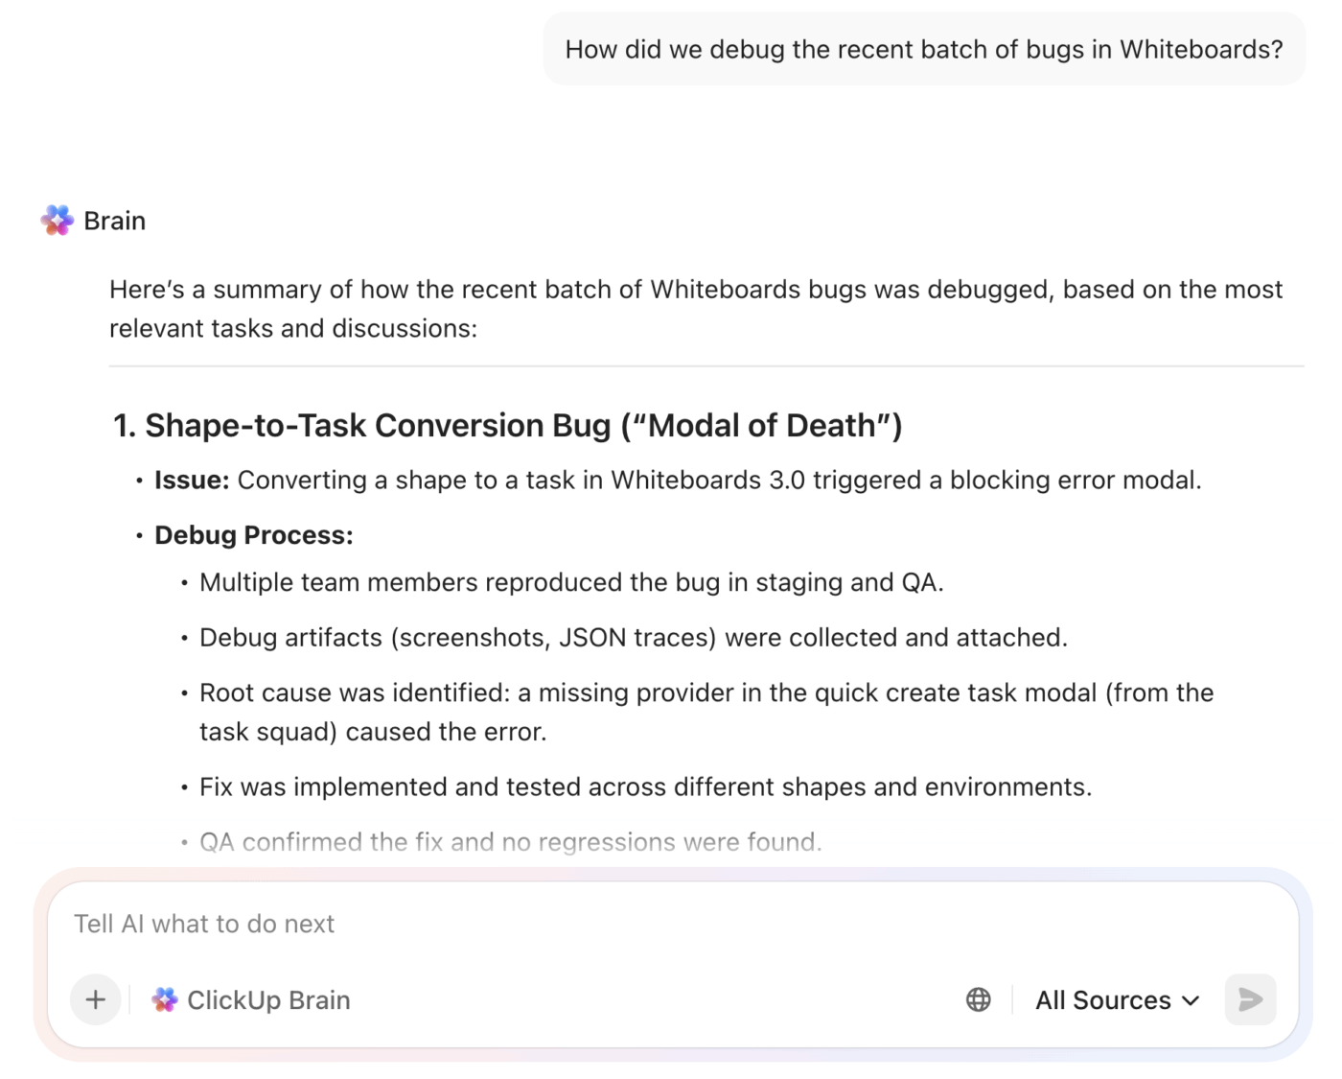Select the root cause bullet line

pyautogui.click(x=705, y=692)
